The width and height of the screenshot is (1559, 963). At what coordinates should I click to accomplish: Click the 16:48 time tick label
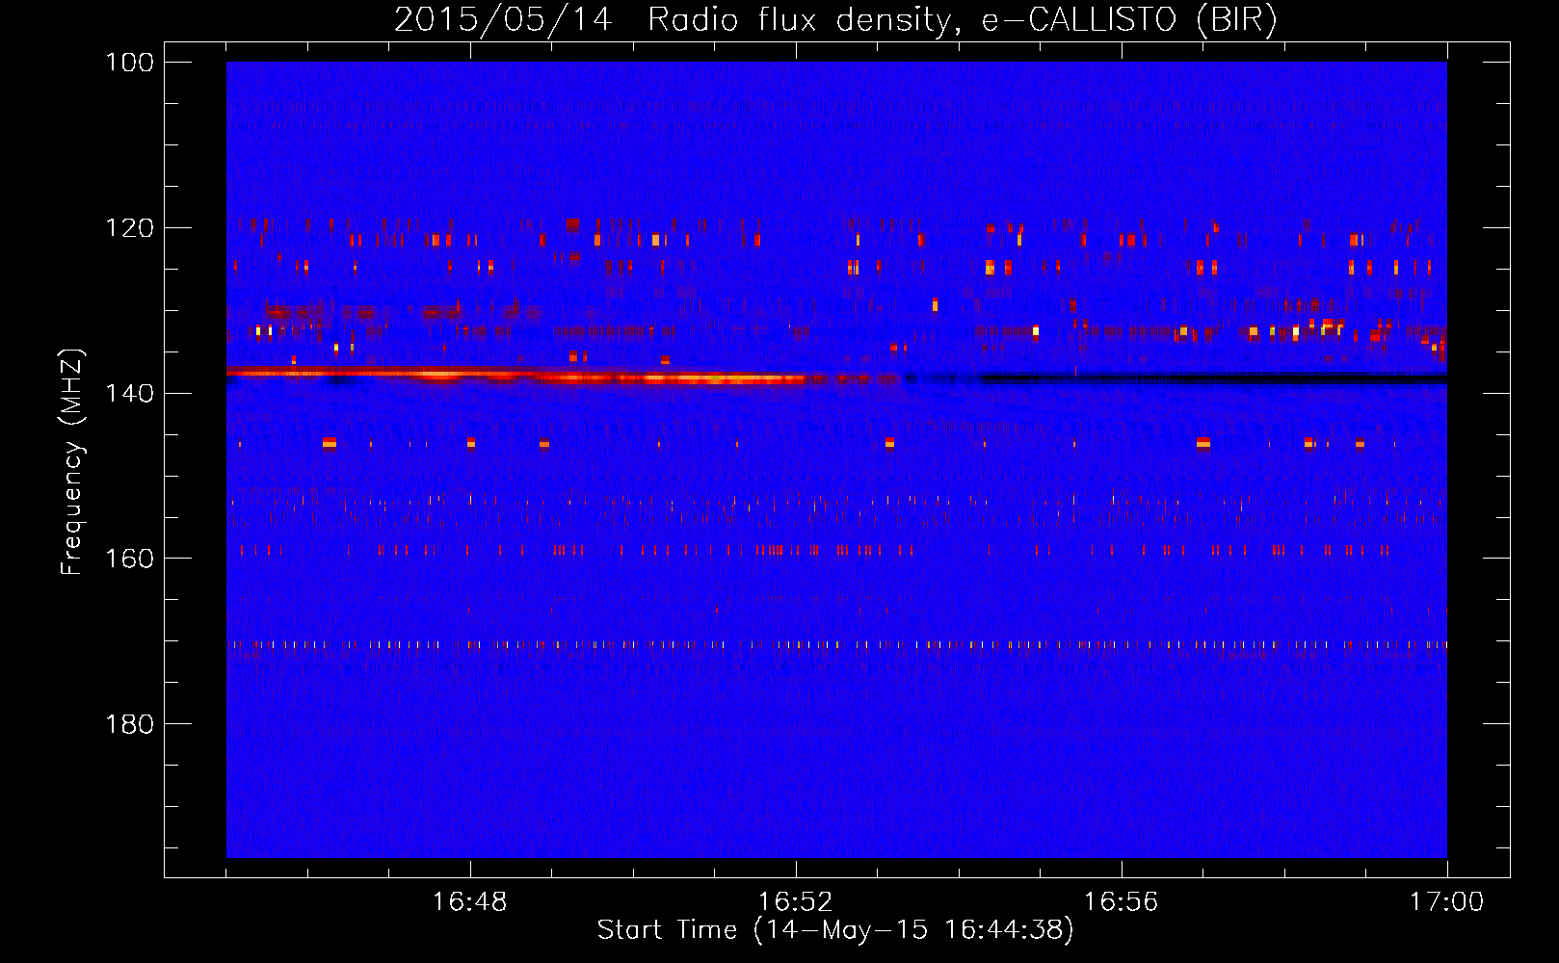[x=470, y=901]
